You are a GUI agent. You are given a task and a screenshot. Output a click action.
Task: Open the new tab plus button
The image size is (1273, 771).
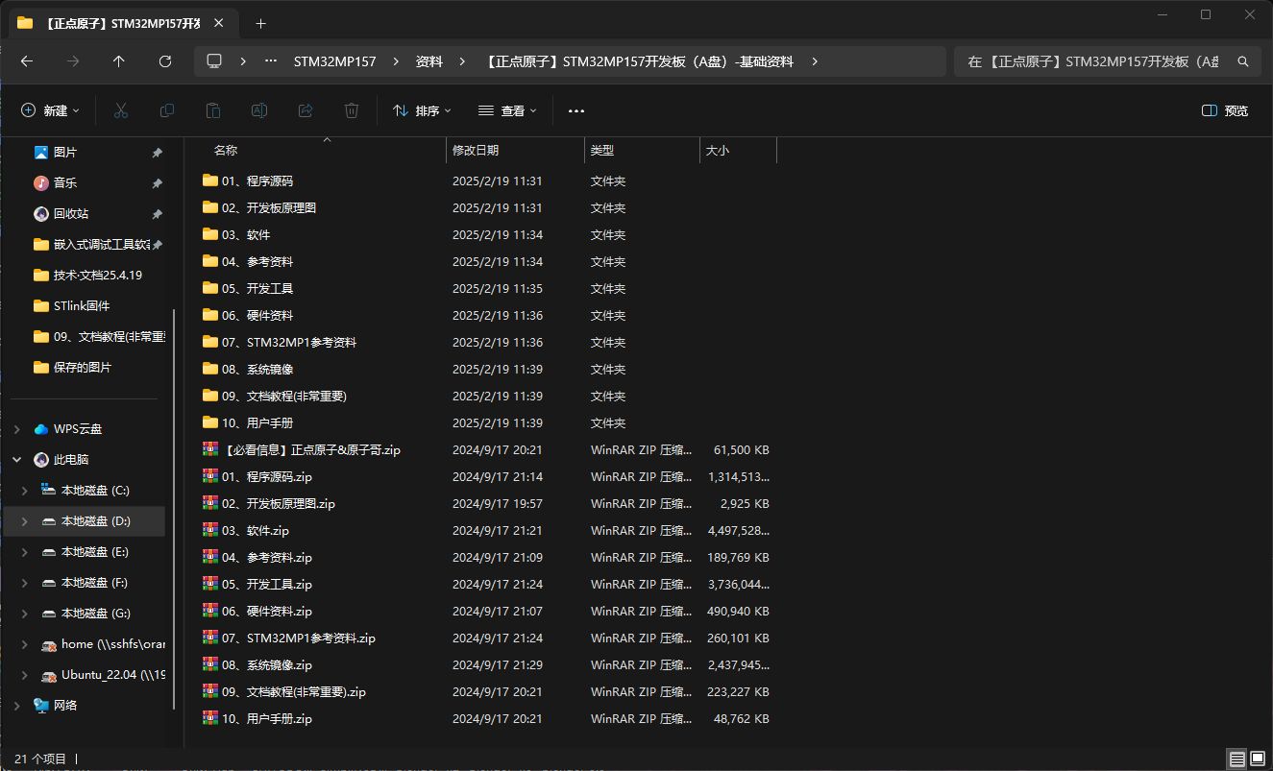pos(260,23)
